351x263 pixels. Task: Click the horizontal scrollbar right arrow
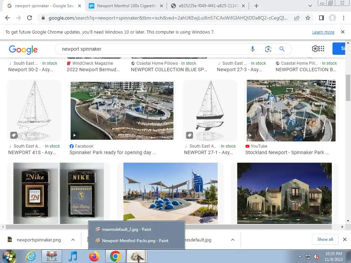(x=342, y=227)
